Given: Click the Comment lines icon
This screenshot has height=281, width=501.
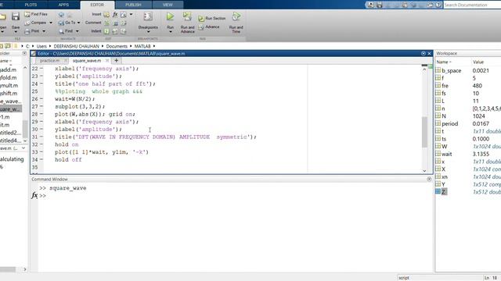Looking at the screenshot, I should 106,23.
